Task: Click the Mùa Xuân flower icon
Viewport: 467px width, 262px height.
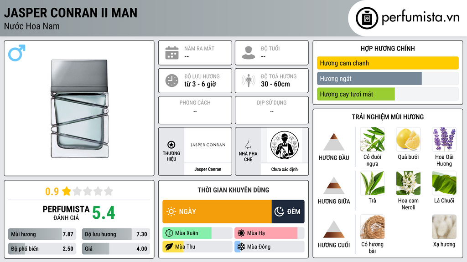Action: [169, 233]
